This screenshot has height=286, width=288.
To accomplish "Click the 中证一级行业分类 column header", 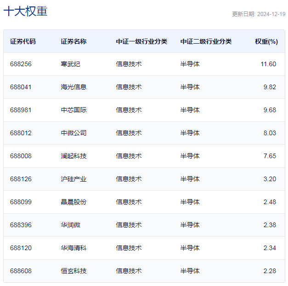I will pos(141,41).
